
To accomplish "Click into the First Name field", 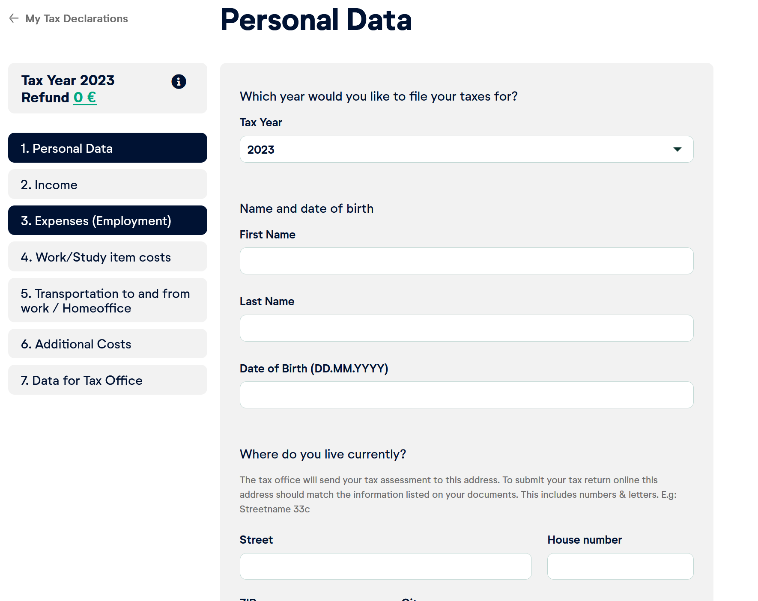I will (466, 261).
